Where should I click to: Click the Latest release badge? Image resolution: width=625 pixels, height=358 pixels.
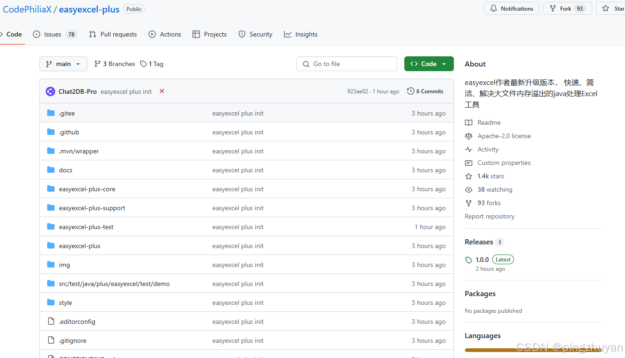tap(503, 260)
